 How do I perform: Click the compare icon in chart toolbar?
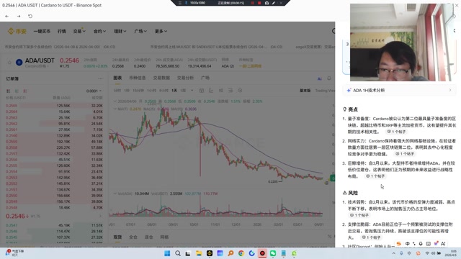(221, 91)
